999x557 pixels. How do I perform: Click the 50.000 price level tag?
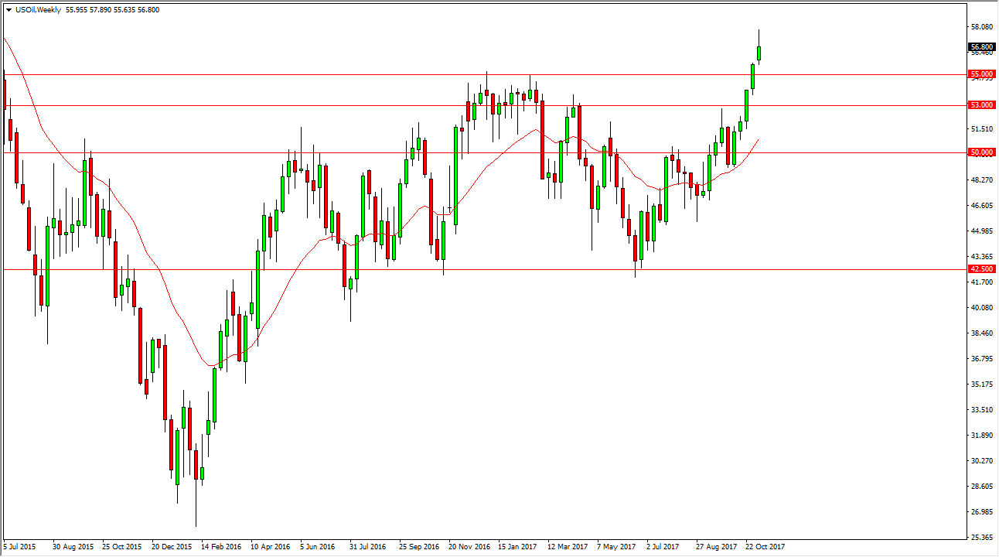pyautogui.click(x=980, y=152)
